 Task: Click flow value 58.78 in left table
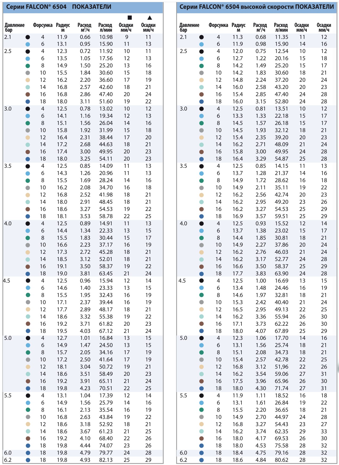point(106,216)
